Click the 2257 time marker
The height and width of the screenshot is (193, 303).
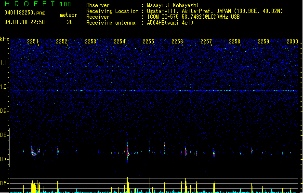[x=206, y=41]
